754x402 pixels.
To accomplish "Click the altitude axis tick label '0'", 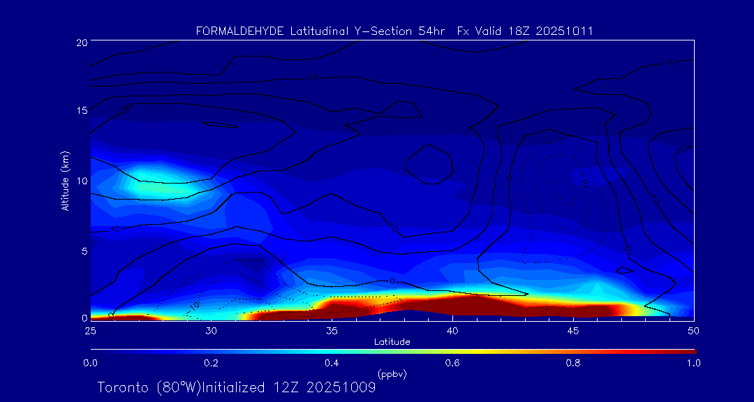I will coord(84,318).
